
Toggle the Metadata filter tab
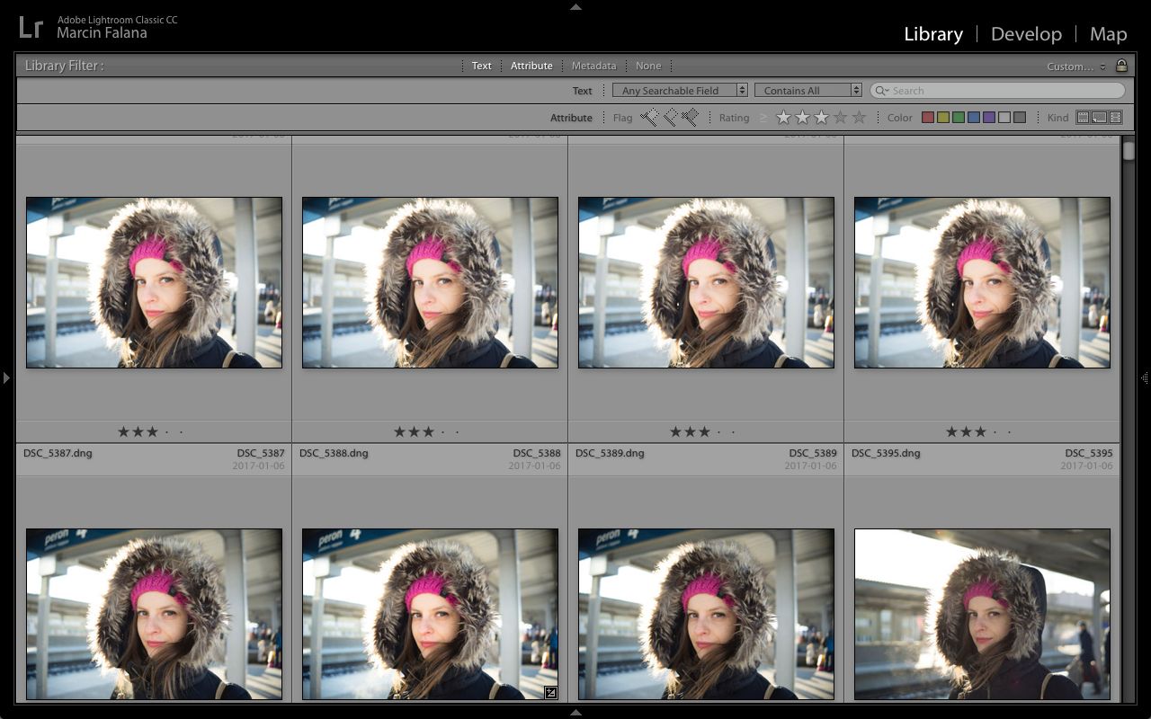point(593,66)
